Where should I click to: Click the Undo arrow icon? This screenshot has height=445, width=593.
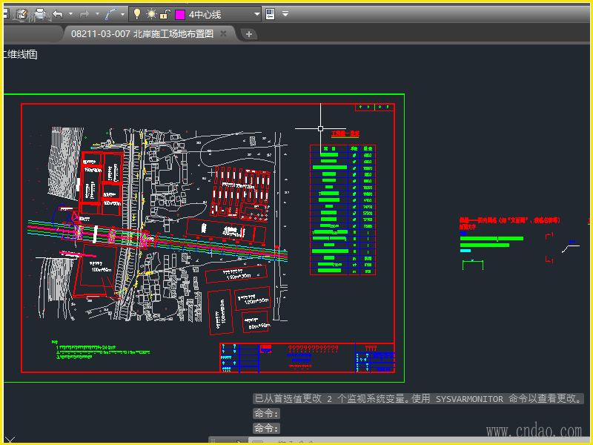tap(58, 14)
